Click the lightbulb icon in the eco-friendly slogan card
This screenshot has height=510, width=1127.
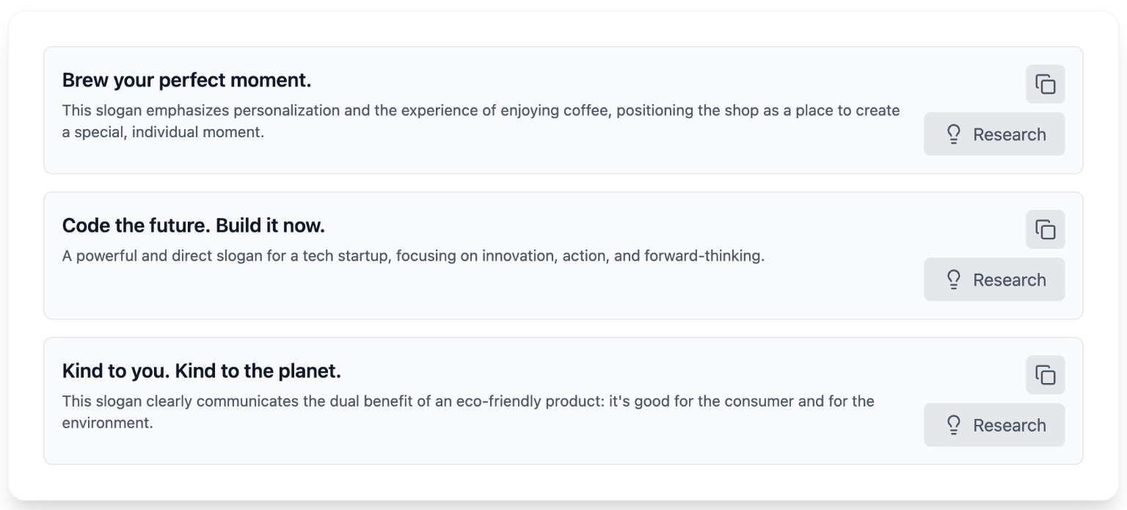[954, 425]
